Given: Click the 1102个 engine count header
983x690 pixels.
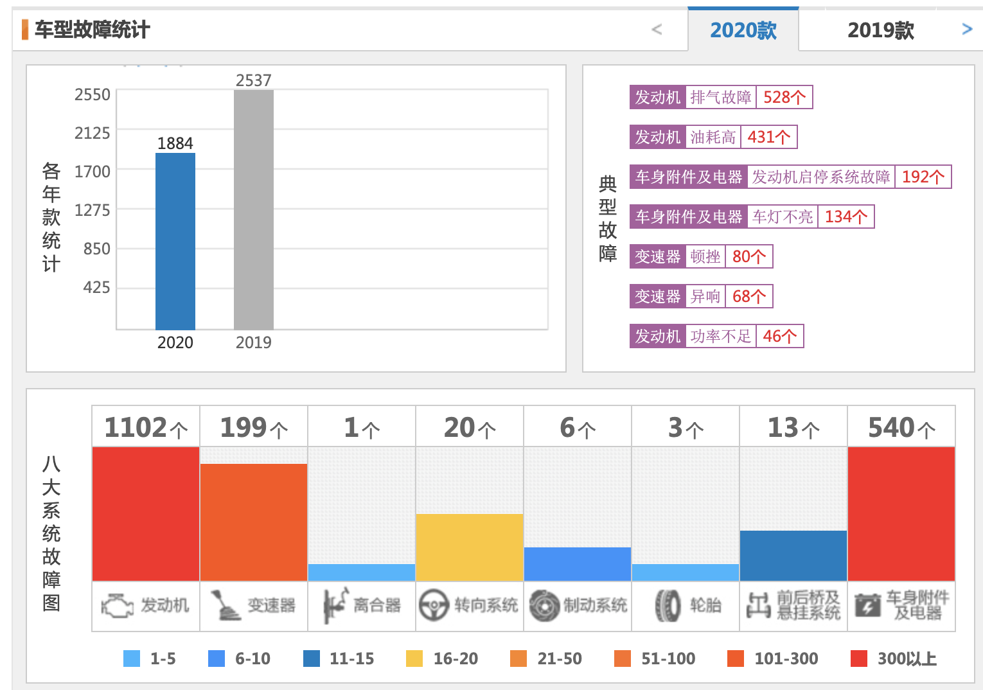Looking at the screenshot, I should pyautogui.click(x=146, y=427).
